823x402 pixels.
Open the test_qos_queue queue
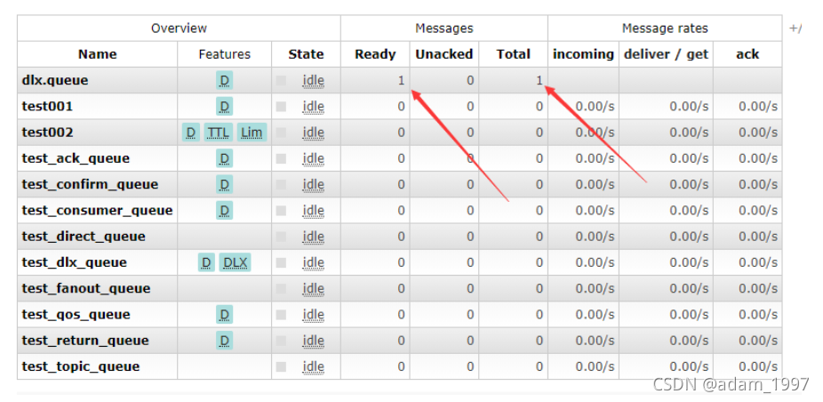[x=76, y=315]
